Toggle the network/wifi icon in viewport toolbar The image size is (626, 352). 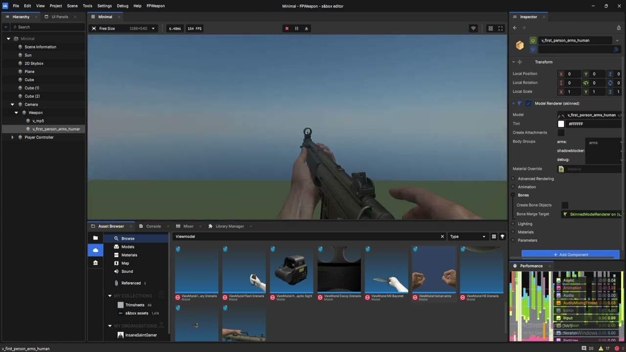pos(473,28)
